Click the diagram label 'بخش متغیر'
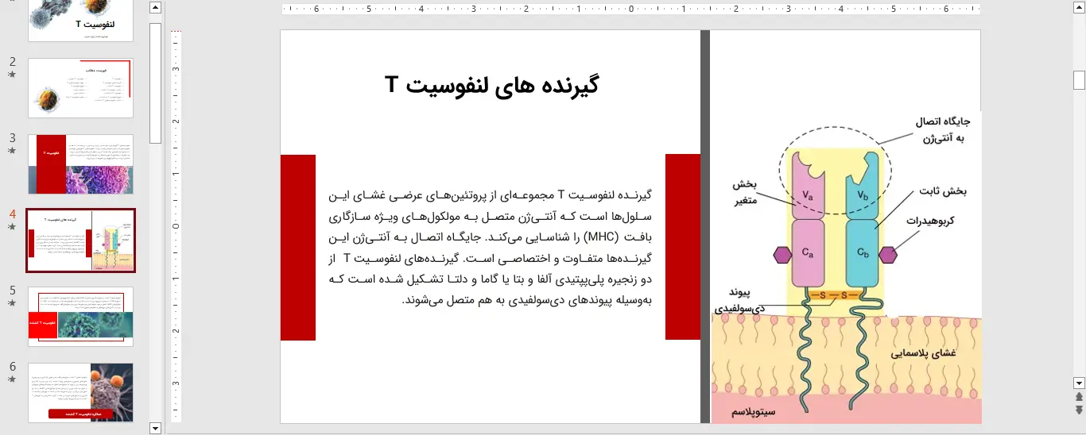This screenshot has height=435, width=1086. click(744, 192)
